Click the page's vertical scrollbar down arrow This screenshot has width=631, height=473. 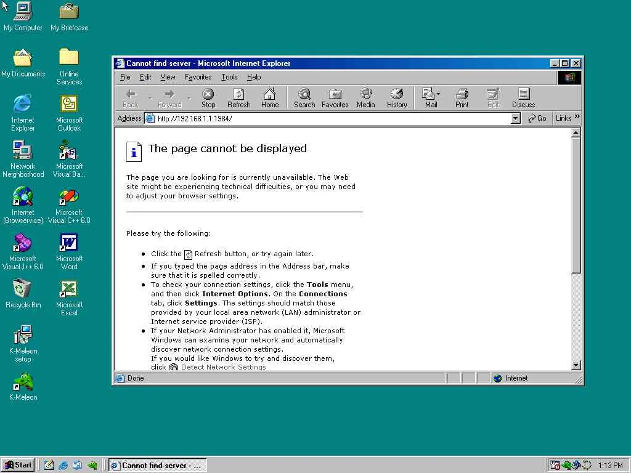(x=576, y=365)
